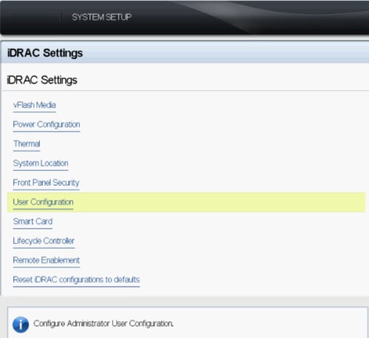Screen dimensions: 369x338
Task: Open Power Configuration settings
Action: [46, 125]
